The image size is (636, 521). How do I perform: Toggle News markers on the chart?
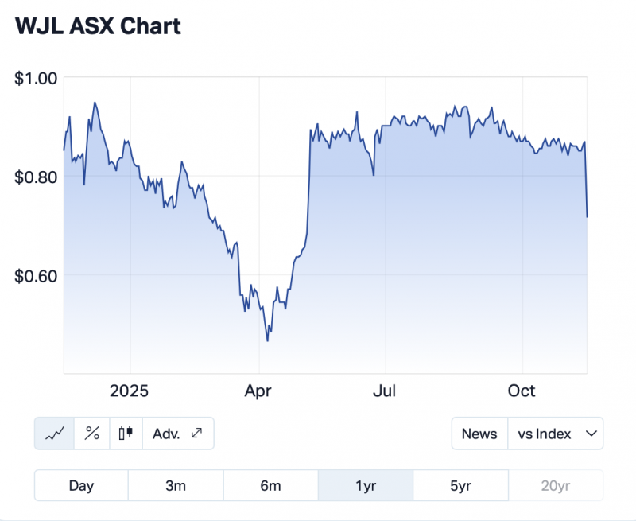pos(479,434)
